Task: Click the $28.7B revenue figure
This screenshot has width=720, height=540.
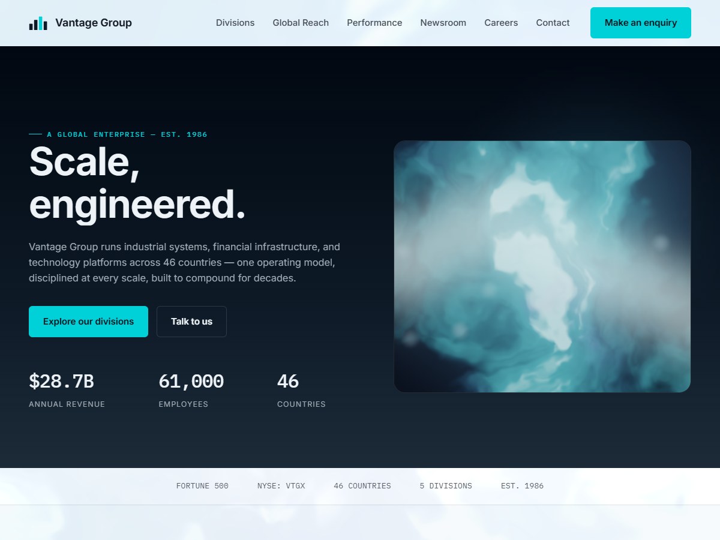Action: [61, 381]
